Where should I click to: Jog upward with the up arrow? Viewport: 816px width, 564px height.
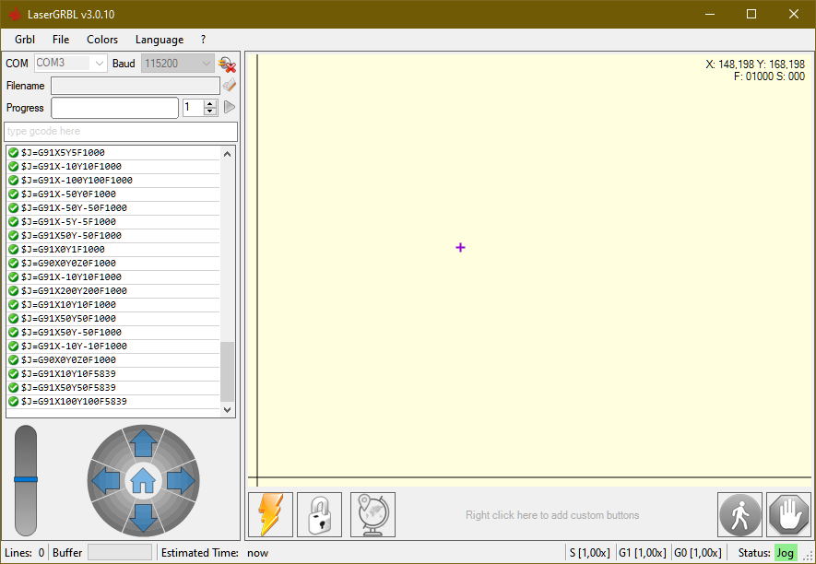click(143, 444)
